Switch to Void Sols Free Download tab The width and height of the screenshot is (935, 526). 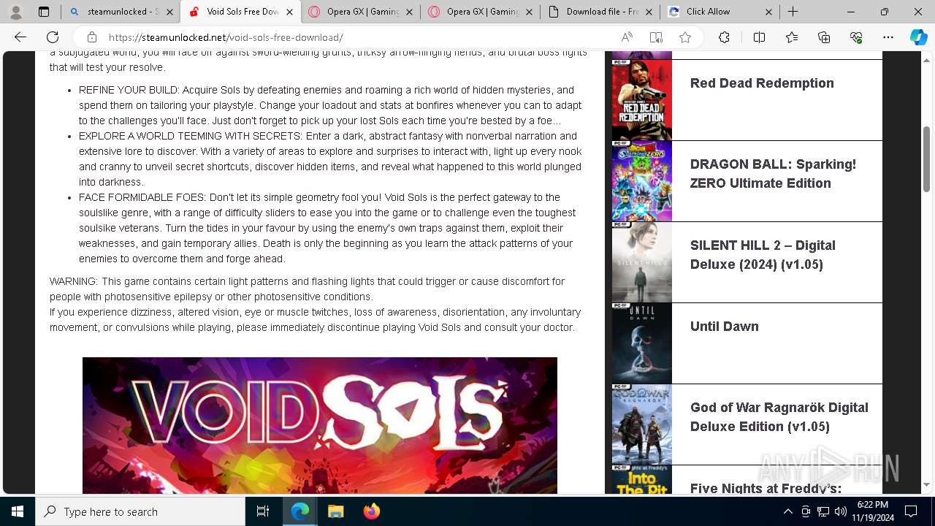click(241, 12)
